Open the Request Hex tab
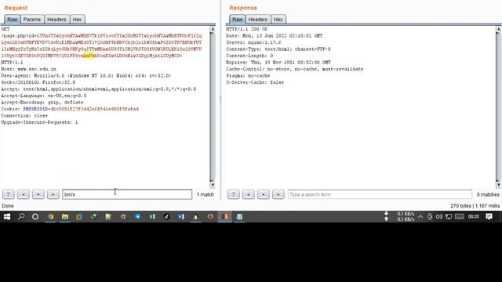Viewport: 502px width, 282px height. coord(77,20)
